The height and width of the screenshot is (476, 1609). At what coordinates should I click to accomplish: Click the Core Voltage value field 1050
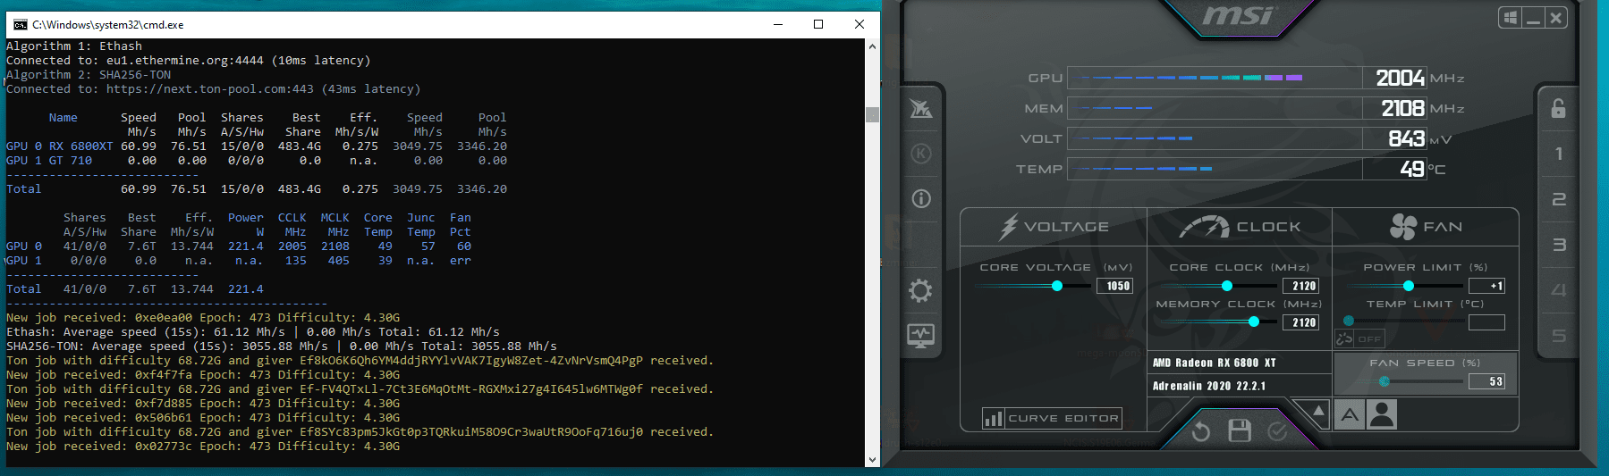tap(1115, 286)
